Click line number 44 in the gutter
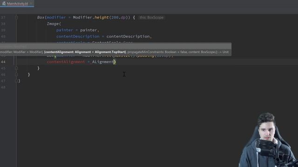298x167 pixels. pyautogui.click(x=3, y=62)
